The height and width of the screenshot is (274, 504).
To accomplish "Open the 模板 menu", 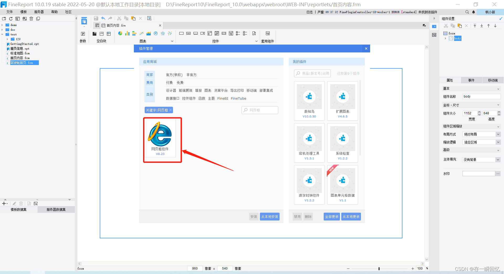I will tap(24, 12).
